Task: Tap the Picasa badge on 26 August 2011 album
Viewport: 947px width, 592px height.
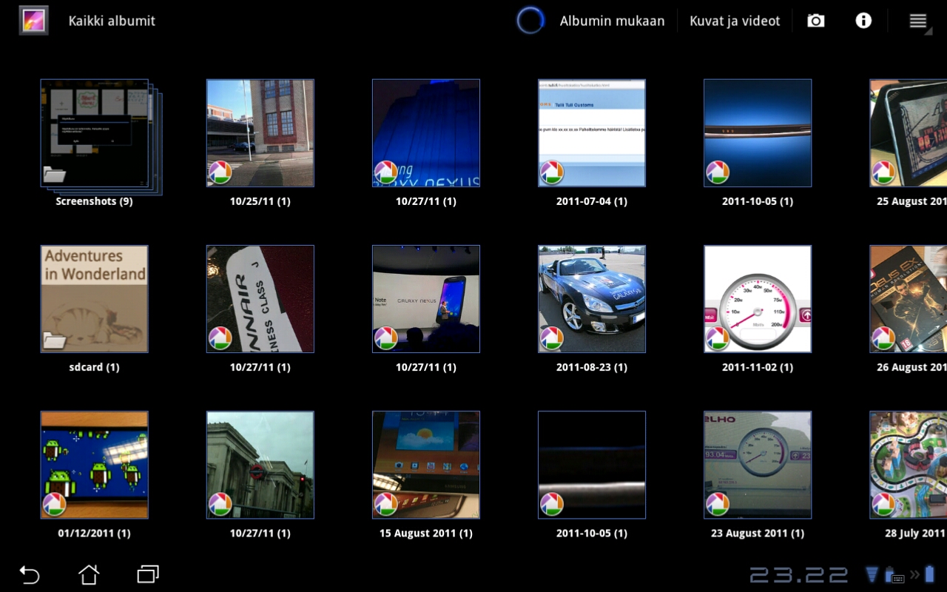Action: pyautogui.click(x=883, y=338)
